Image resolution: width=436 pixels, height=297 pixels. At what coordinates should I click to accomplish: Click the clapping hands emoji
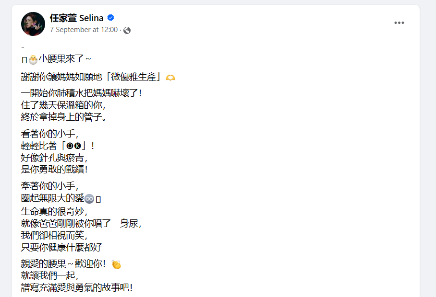[116, 264]
